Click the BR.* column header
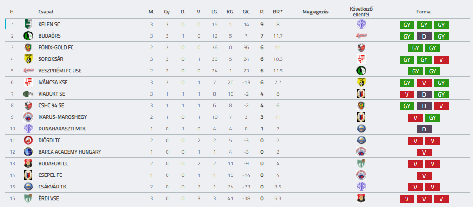Screen dimensions: 473x207 click(278, 12)
